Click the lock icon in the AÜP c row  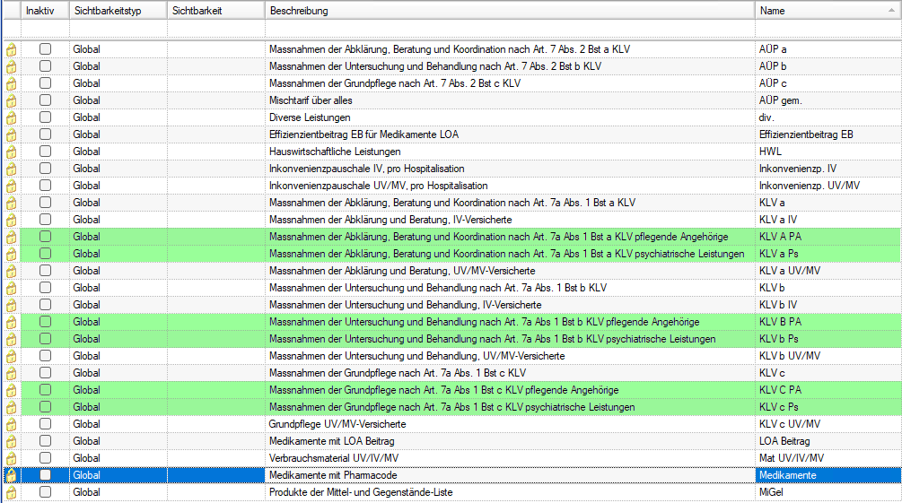click(x=12, y=84)
